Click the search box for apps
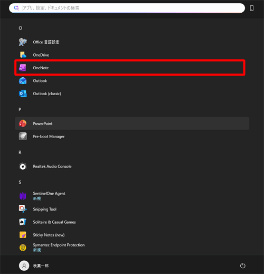The image size is (264, 274). (127, 8)
